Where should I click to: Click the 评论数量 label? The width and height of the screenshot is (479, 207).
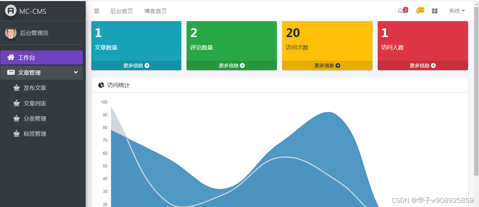pos(202,48)
